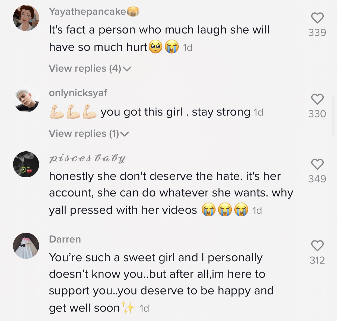The height and width of the screenshot is (321, 337).
Task: Like onlynicksyaf's comment with the heart
Action: pos(317,99)
